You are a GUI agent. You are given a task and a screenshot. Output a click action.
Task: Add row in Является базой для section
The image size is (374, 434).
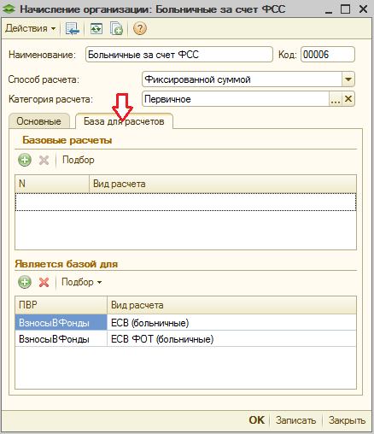(x=25, y=282)
